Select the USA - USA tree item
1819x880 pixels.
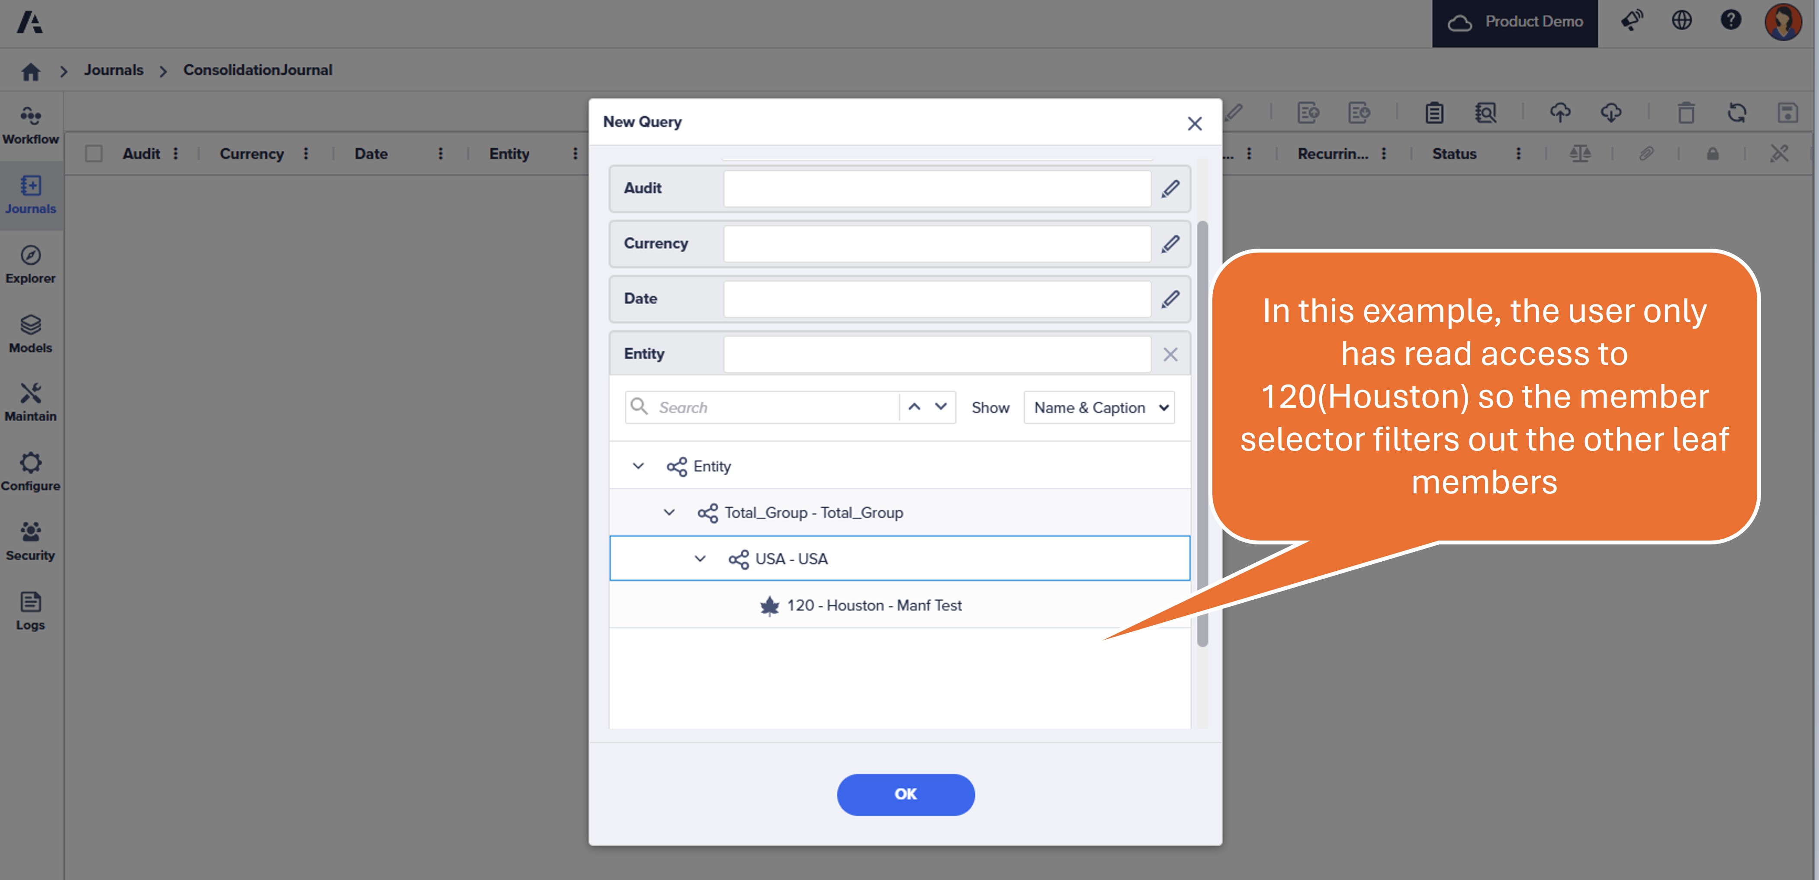[900, 558]
